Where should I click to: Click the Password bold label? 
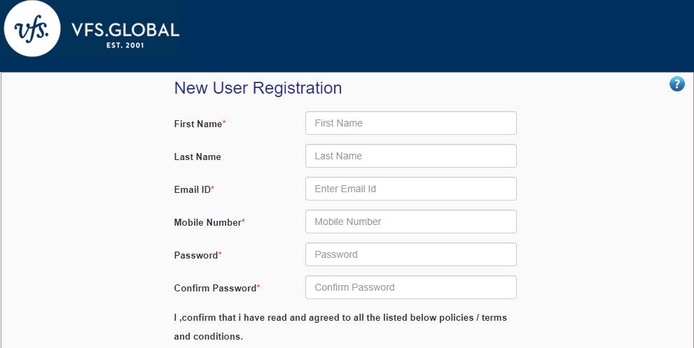click(x=196, y=255)
